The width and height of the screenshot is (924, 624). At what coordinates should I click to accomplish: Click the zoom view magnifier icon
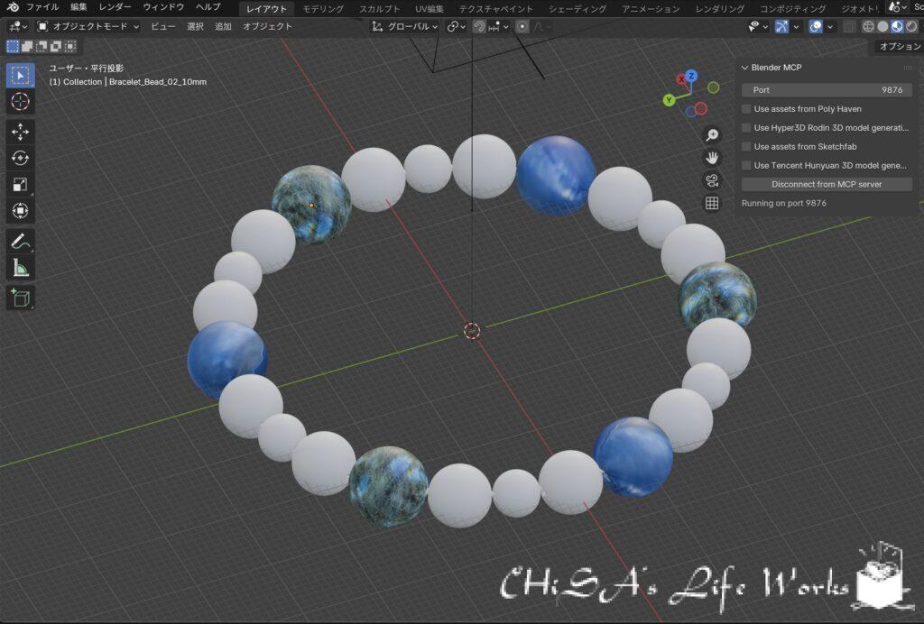pos(712,135)
